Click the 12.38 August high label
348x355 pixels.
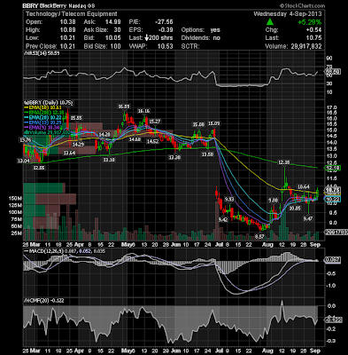(x=284, y=162)
